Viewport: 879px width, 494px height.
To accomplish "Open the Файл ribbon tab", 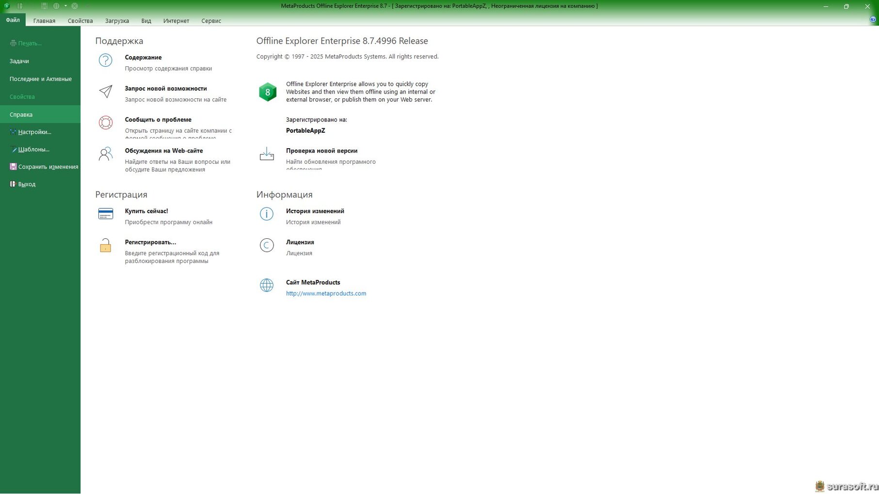I will [13, 20].
